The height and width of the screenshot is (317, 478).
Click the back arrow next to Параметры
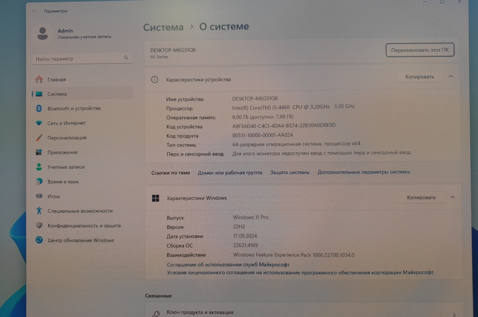pos(35,11)
